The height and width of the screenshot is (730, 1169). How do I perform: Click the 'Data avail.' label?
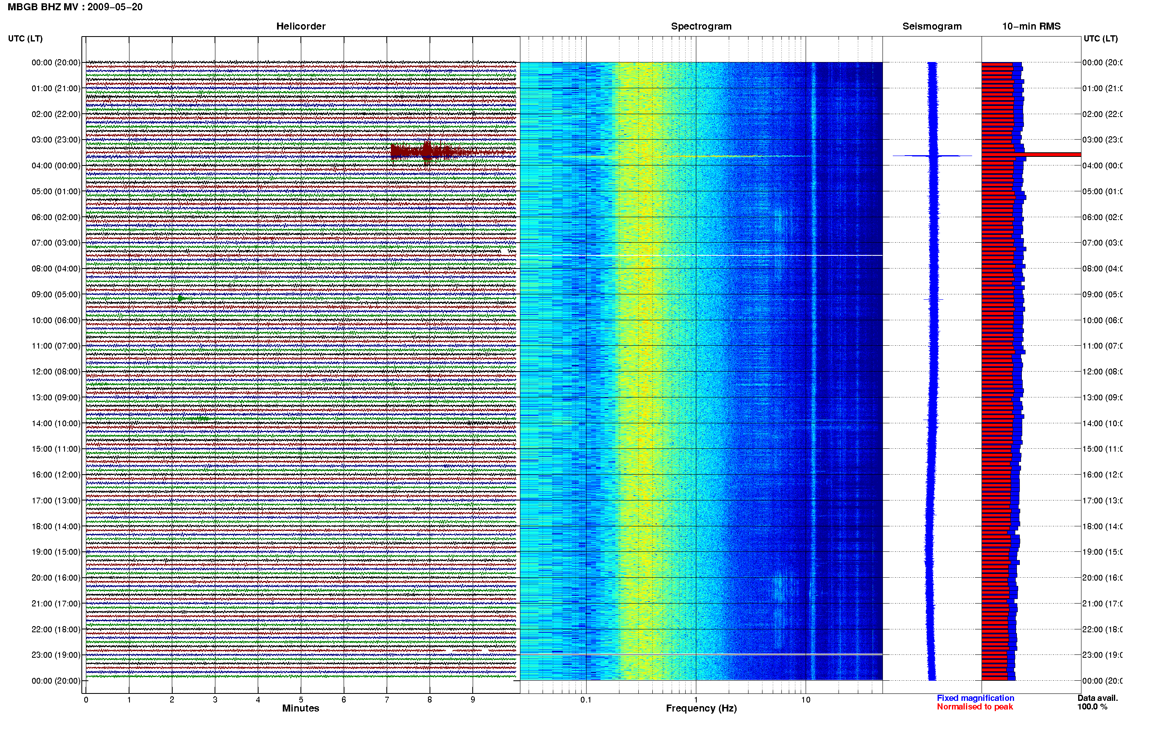click(x=1097, y=698)
